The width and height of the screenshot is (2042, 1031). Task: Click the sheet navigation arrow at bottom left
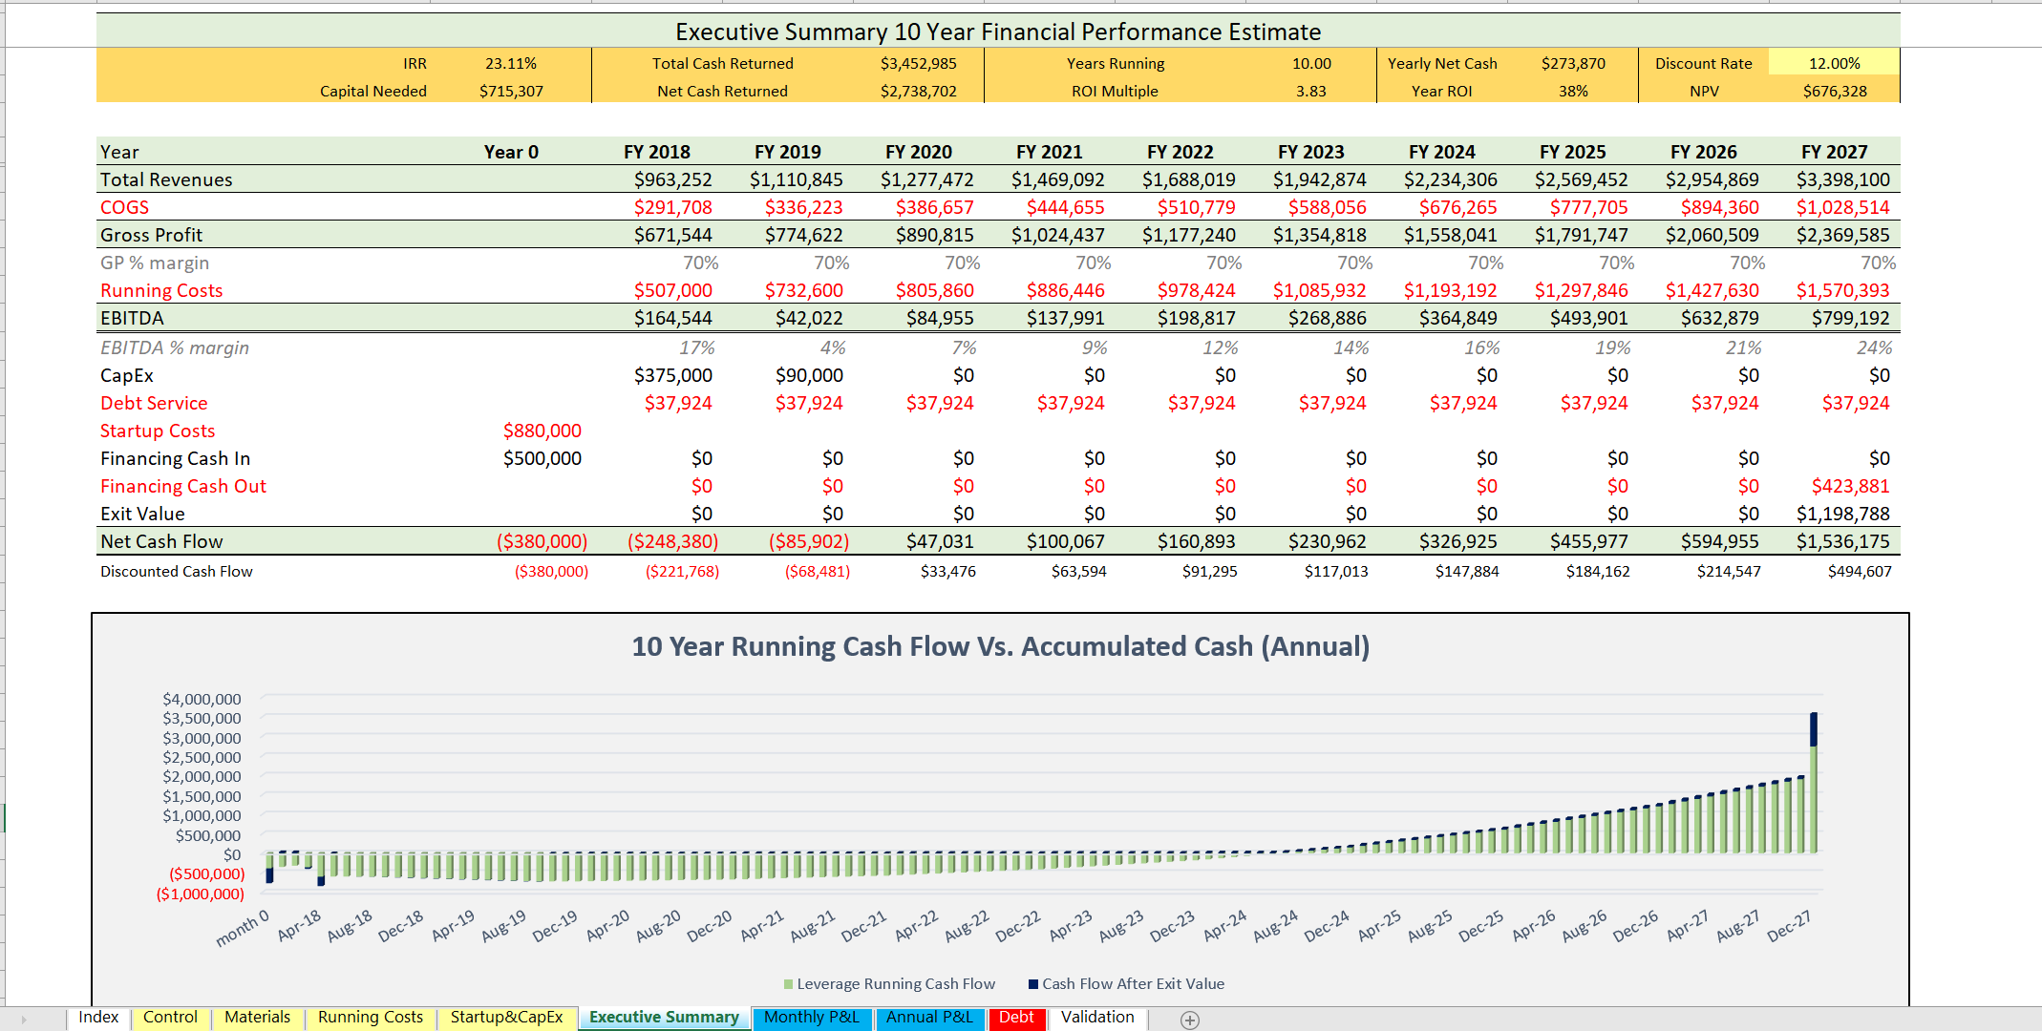22,1019
